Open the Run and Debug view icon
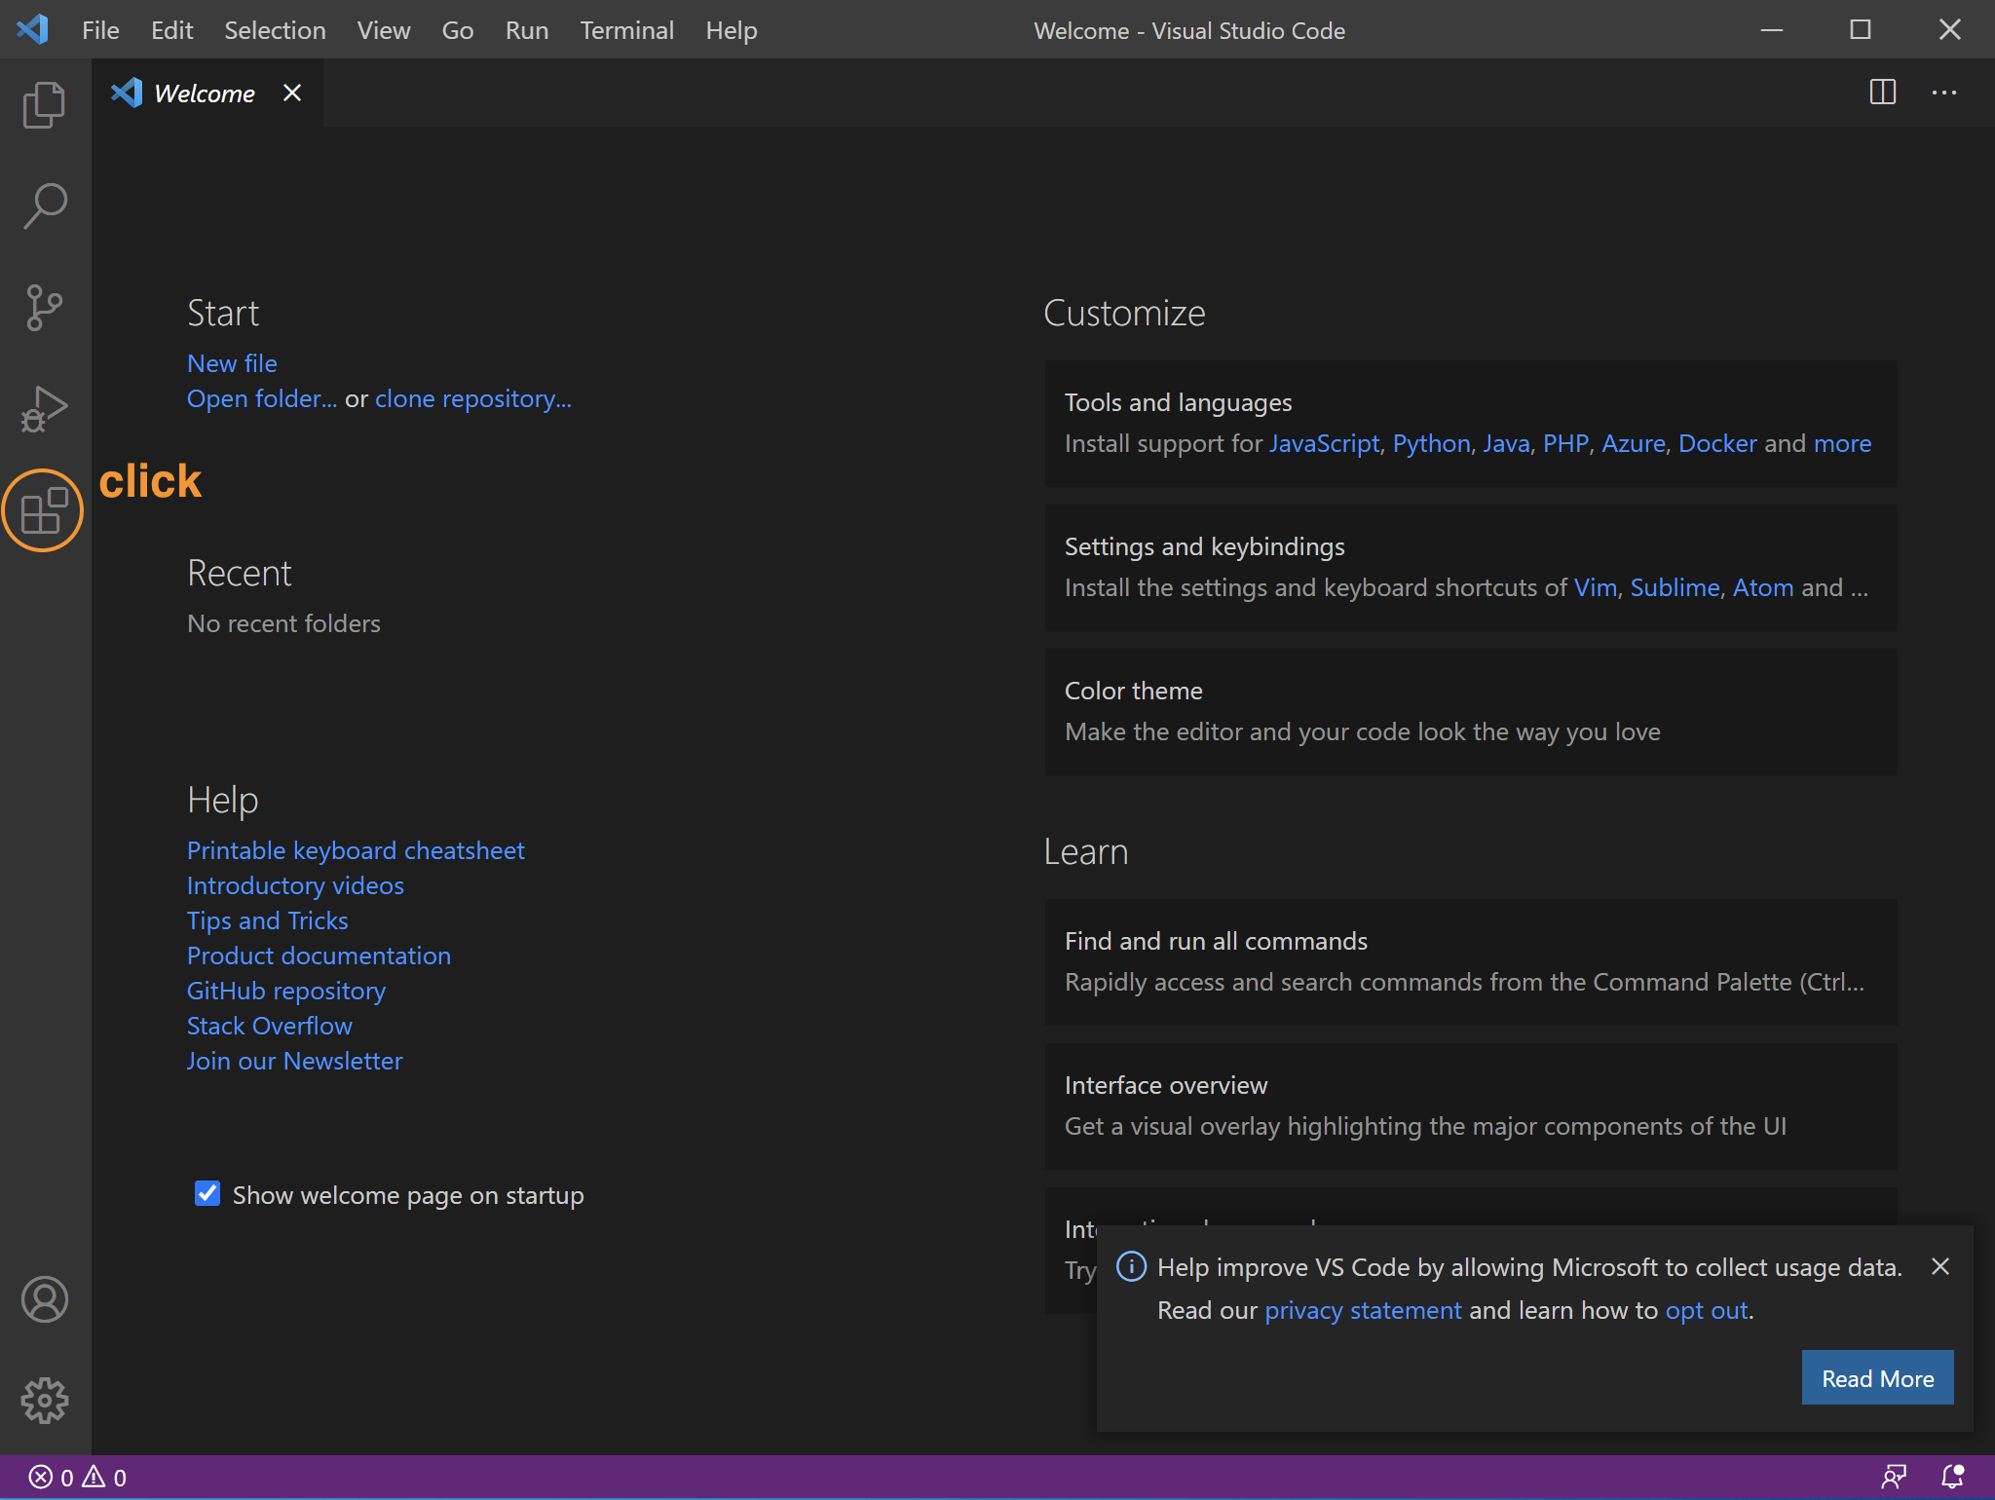The width and height of the screenshot is (1995, 1500). coord(44,408)
